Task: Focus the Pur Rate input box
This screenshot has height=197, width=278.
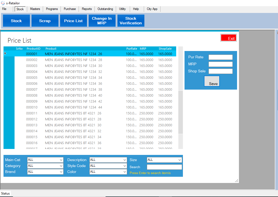Action: click(220, 57)
